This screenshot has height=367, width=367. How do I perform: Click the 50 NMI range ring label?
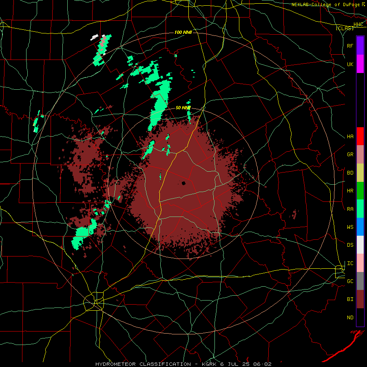click(183, 108)
